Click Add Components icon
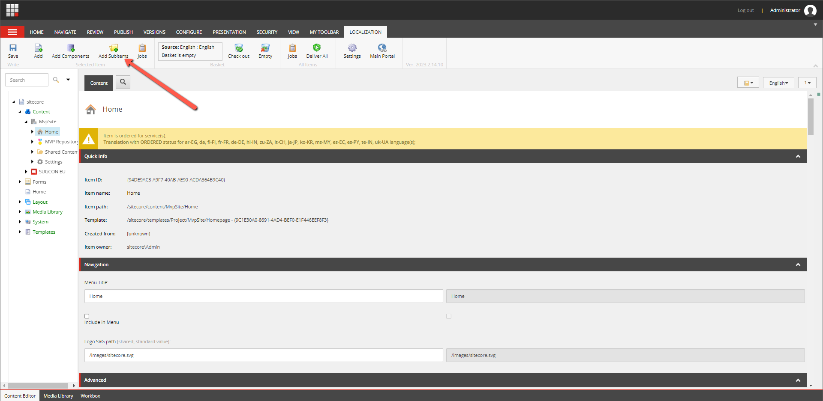This screenshot has height=401, width=823. tap(71, 48)
